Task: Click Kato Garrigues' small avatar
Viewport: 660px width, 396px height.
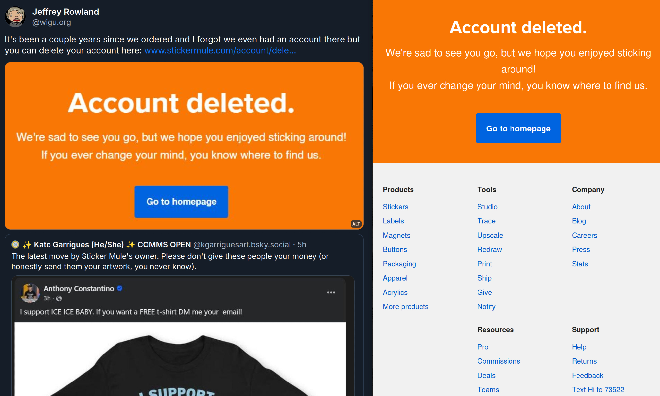Action: pyautogui.click(x=15, y=244)
